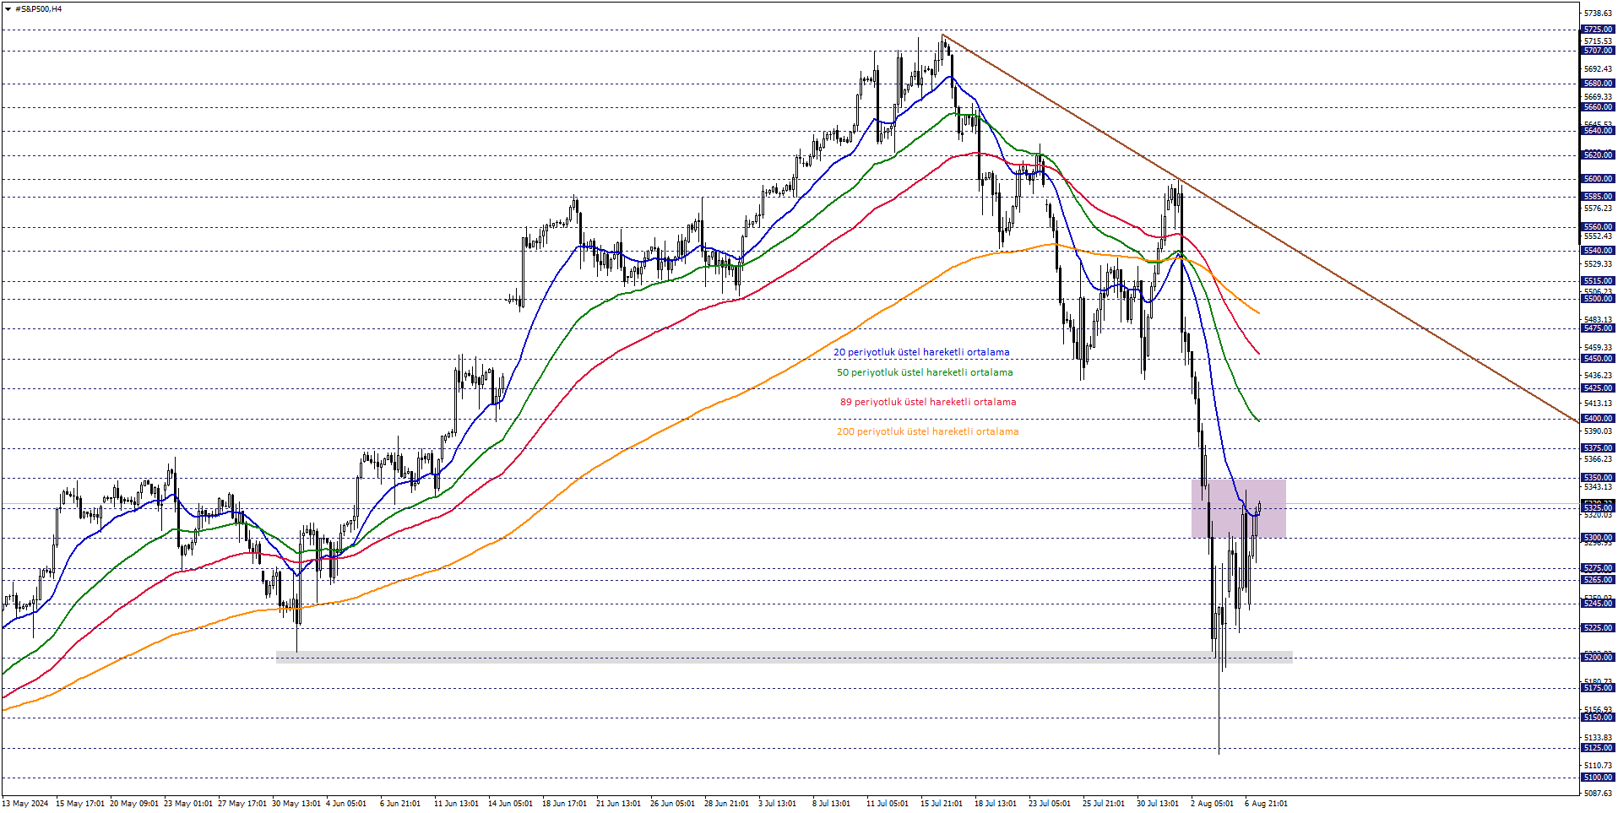This screenshot has width=1618, height=813.
Task: Click the '15 Jul 21:01' time axis label
Action: point(942,804)
